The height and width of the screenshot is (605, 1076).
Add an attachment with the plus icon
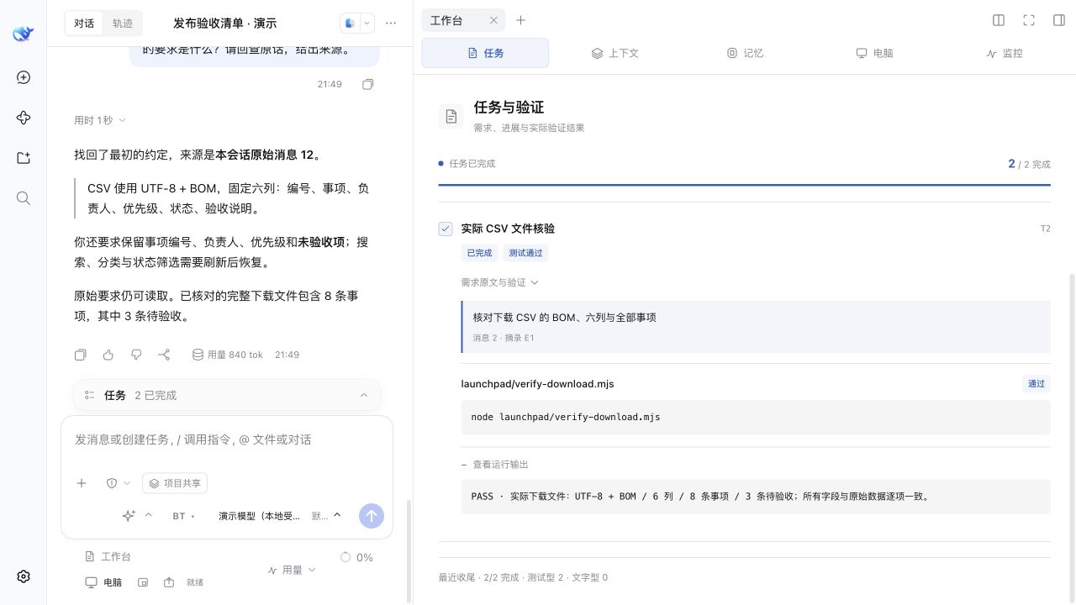pyautogui.click(x=82, y=483)
